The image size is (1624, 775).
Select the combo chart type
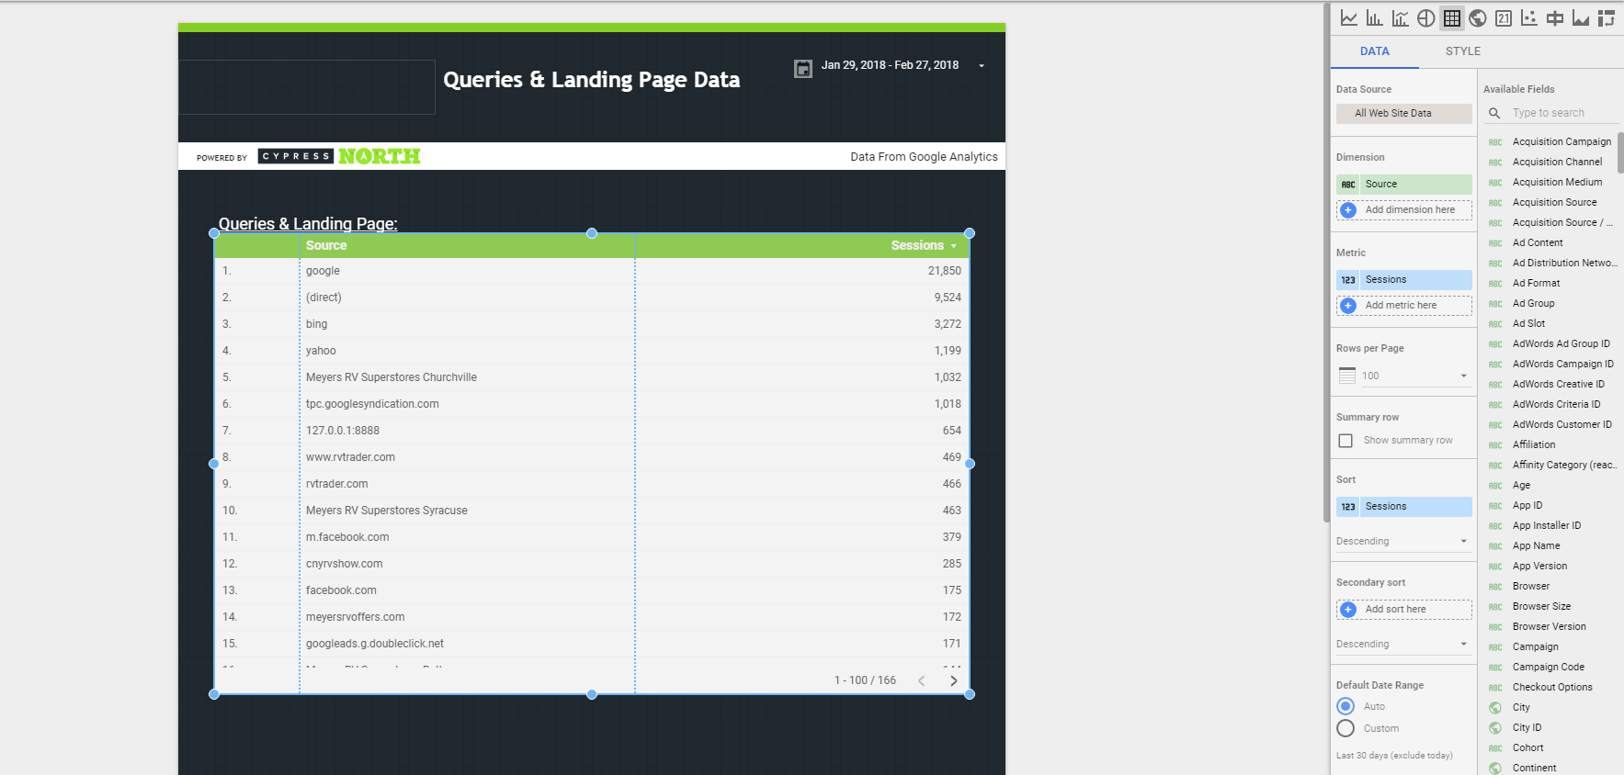[x=1400, y=17]
